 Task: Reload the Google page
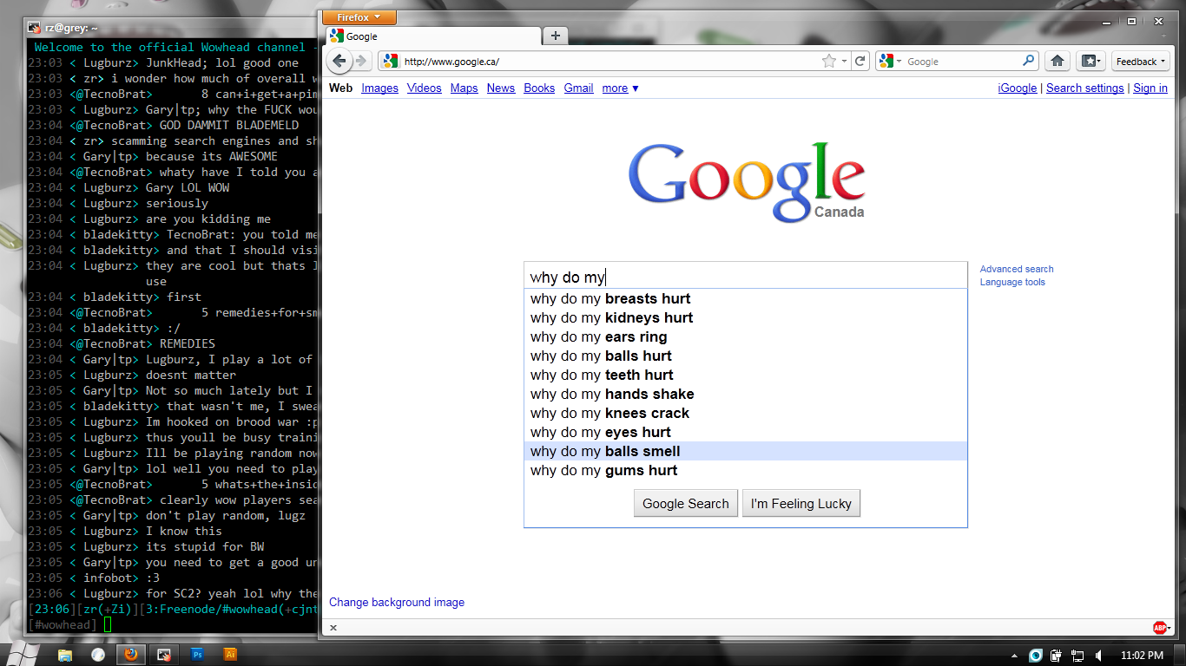pyautogui.click(x=860, y=62)
